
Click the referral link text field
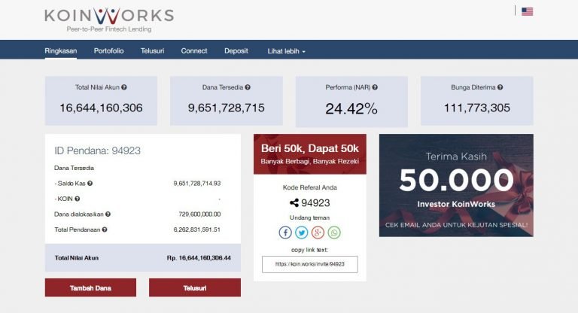click(309, 264)
